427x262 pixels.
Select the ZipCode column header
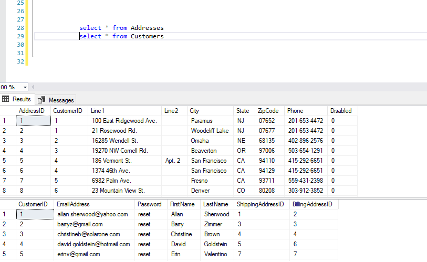[x=269, y=111]
